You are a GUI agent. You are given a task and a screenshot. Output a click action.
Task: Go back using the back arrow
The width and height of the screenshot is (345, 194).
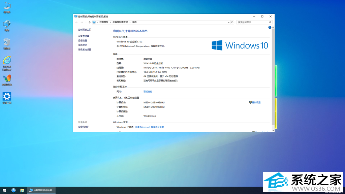pyautogui.click(x=76, y=22)
